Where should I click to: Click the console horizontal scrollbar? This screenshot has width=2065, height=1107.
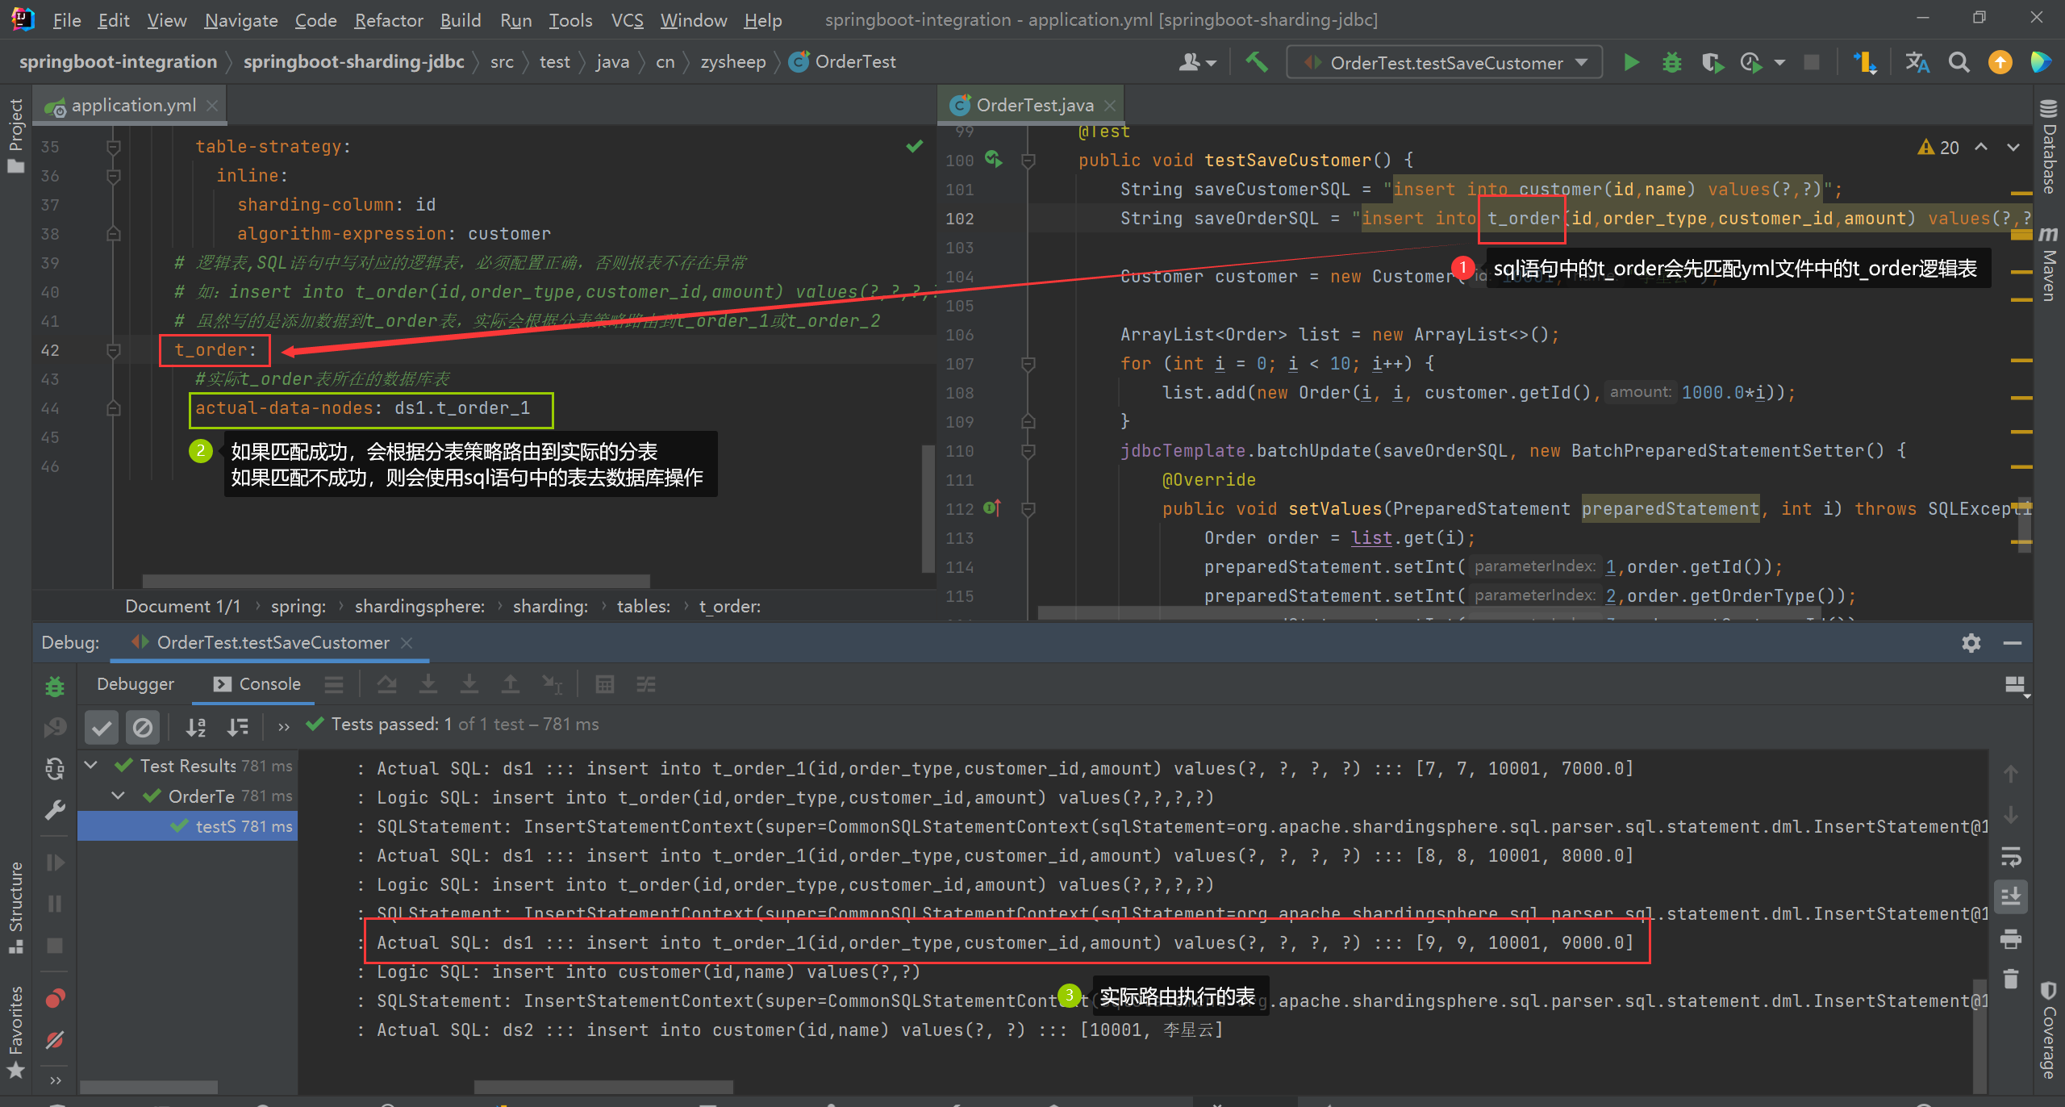click(603, 1088)
